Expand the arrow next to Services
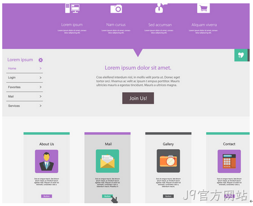This screenshot has width=253, height=206. point(41,106)
